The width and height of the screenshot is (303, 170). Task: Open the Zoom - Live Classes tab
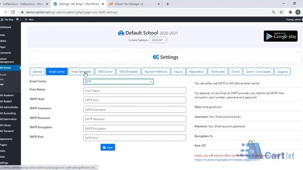tap(258, 71)
